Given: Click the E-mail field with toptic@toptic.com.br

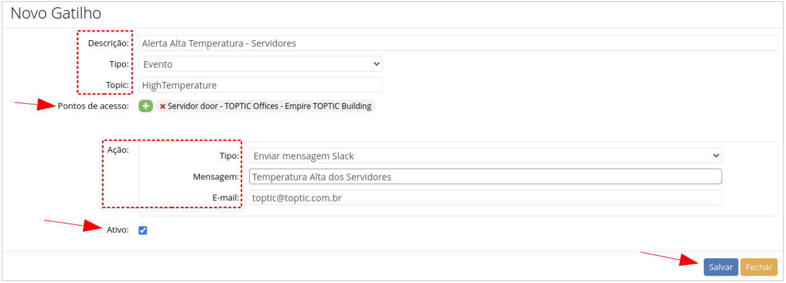Looking at the screenshot, I should [x=485, y=198].
